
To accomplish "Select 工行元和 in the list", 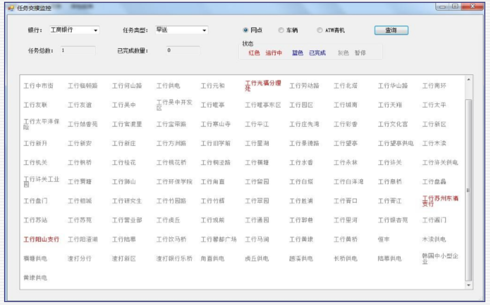I will 213,86.
